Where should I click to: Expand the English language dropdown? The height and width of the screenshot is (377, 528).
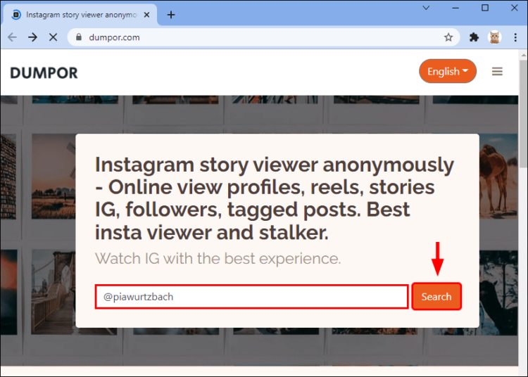point(448,71)
